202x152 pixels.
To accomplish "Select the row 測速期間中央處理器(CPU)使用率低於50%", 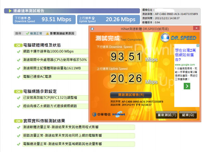I will [x=56, y=60].
